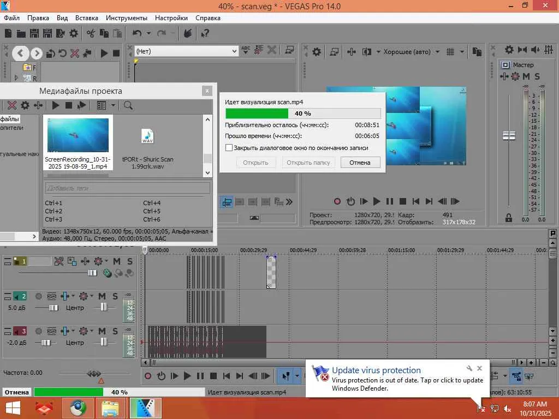
Task: Solo audio track 2
Action: tap(115, 296)
